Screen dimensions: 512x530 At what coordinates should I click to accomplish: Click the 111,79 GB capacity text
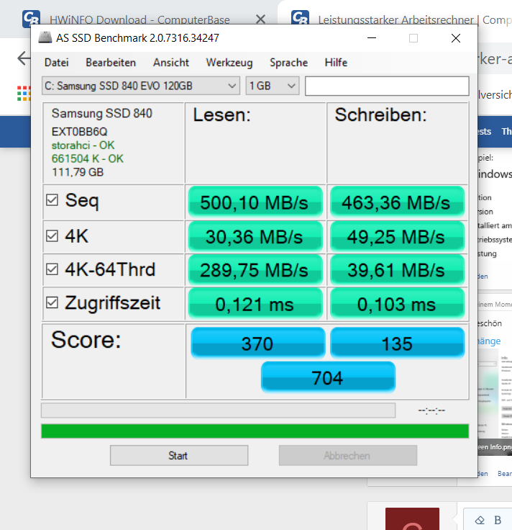click(x=78, y=172)
